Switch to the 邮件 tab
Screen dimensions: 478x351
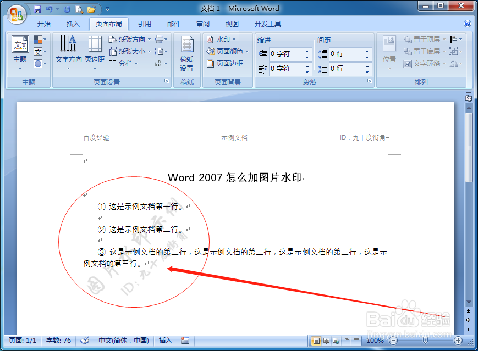(x=174, y=24)
